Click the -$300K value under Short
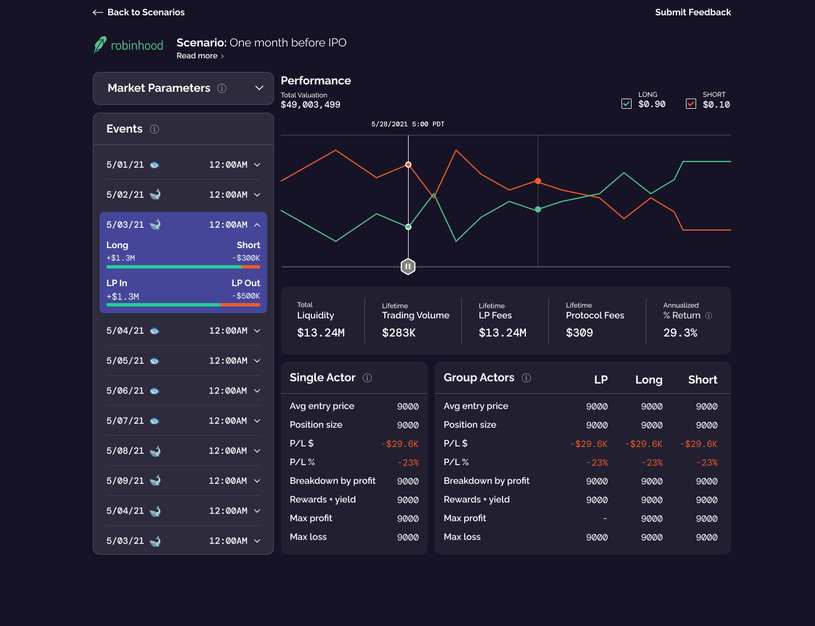This screenshot has height=626, width=815. tap(246, 258)
